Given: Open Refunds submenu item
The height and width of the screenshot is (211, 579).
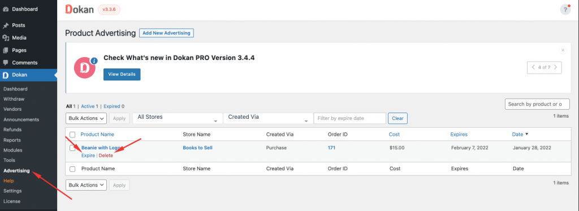Looking at the screenshot, I should pyautogui.click(x=12, y=130).
